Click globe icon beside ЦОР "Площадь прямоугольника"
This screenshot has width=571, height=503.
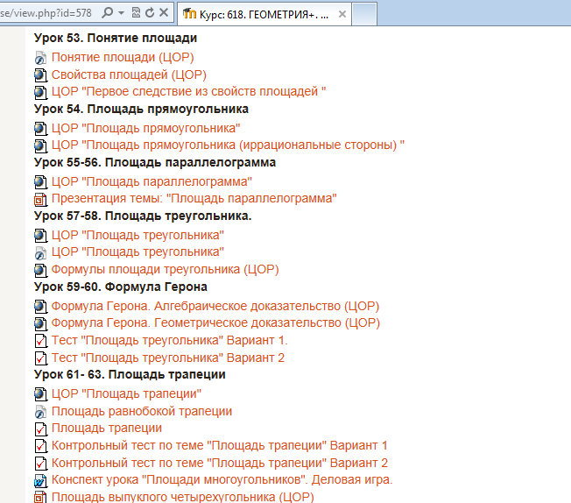pos(40,129)
